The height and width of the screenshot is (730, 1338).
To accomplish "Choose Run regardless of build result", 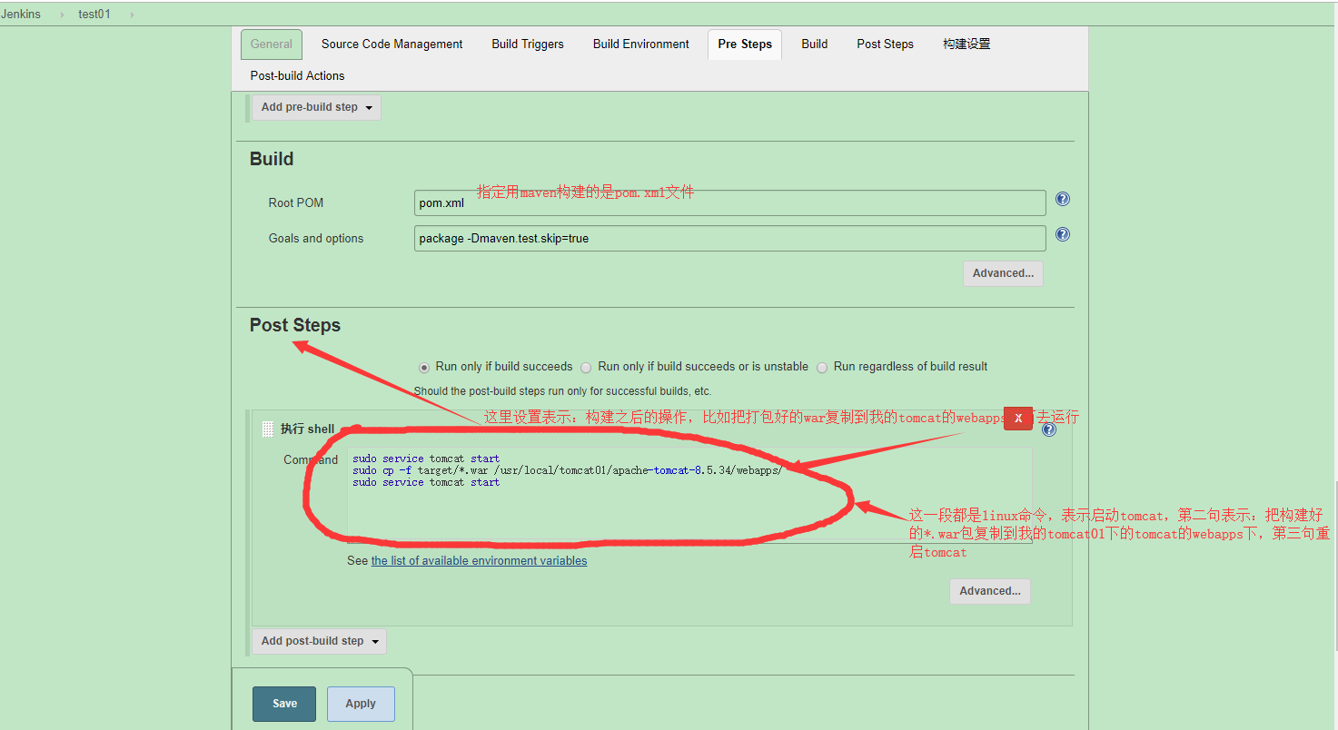I will 822,368.
